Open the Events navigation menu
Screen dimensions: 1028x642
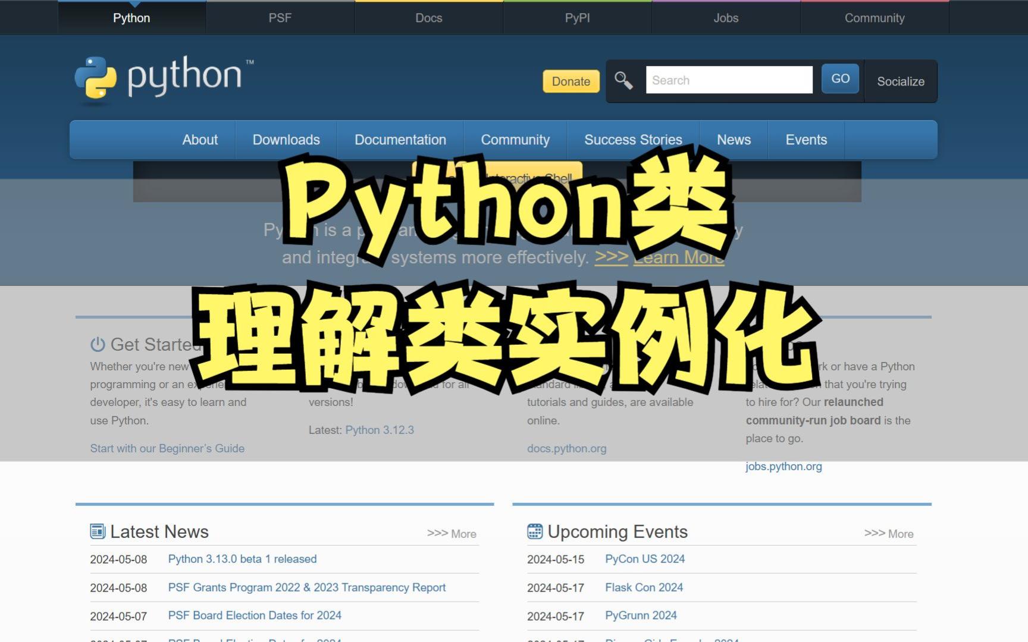(806, 140)
